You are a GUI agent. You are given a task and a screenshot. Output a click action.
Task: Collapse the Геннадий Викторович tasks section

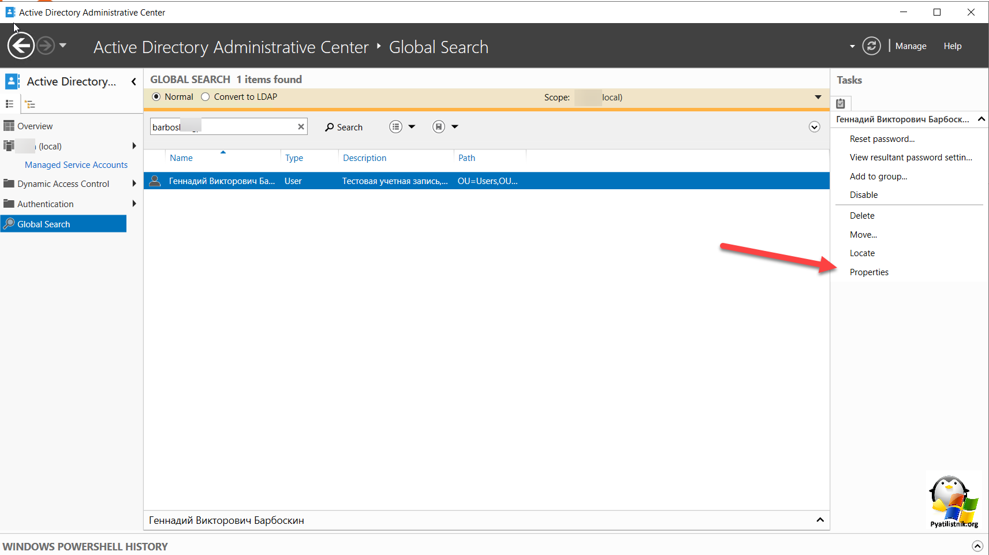point(981,119)
